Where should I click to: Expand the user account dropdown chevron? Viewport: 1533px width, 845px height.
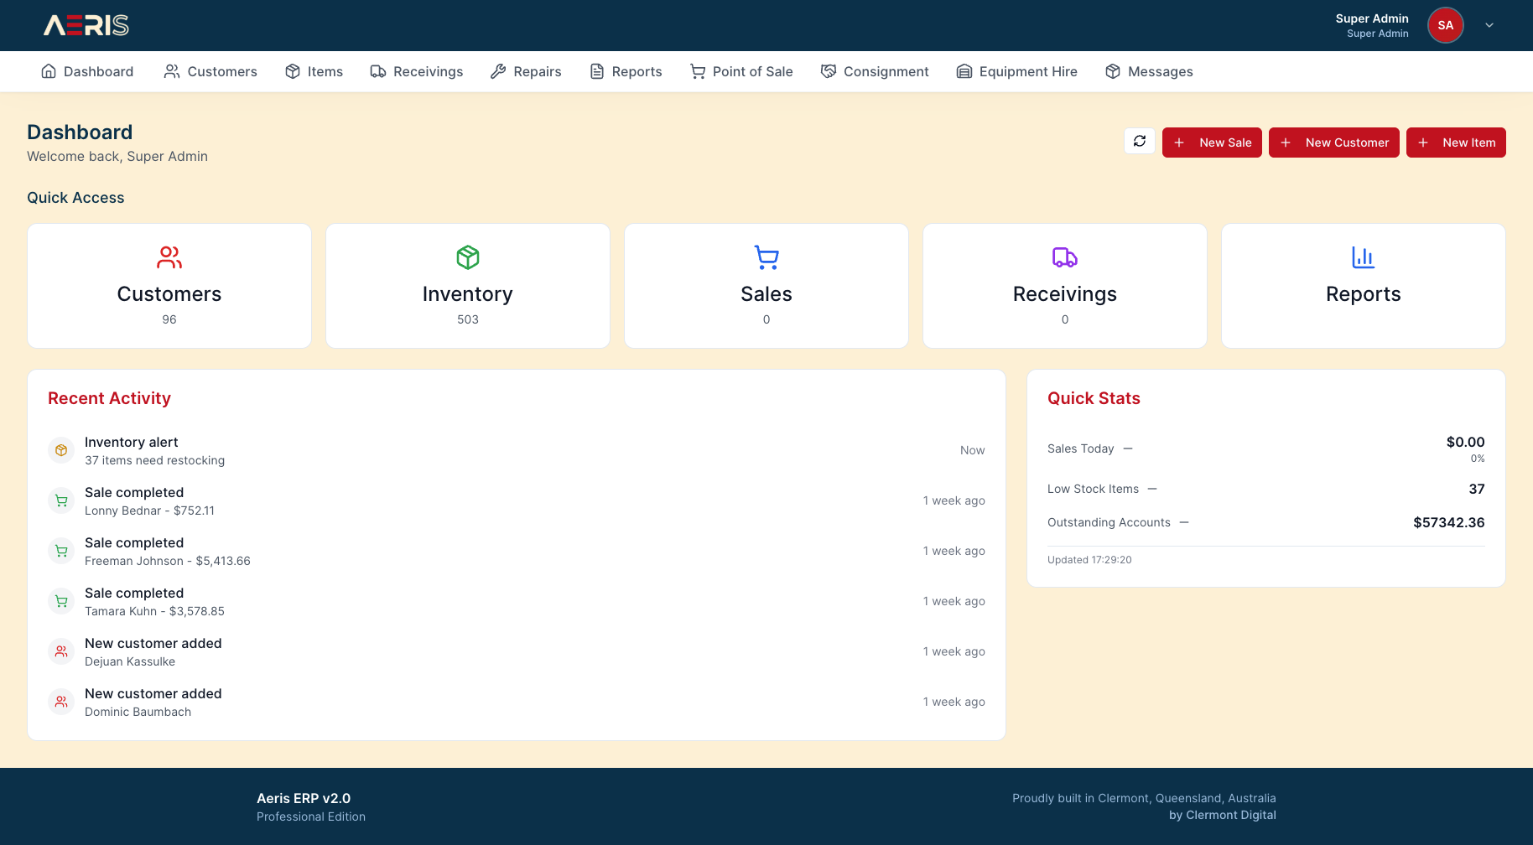[x=1489, y=25]
